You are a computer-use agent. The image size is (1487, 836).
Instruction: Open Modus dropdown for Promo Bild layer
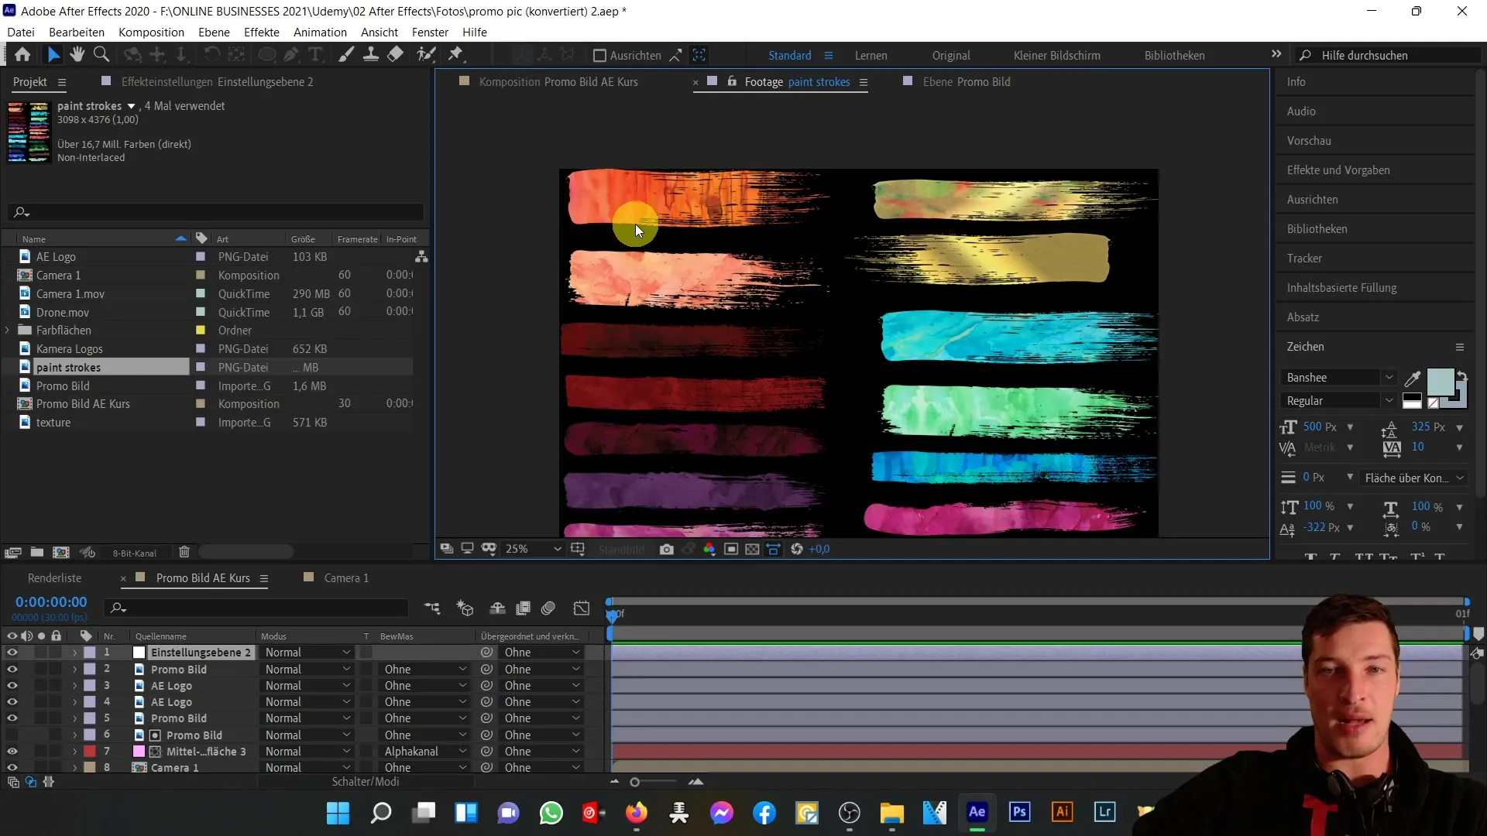pyautogui.click(x=307, y=669)
